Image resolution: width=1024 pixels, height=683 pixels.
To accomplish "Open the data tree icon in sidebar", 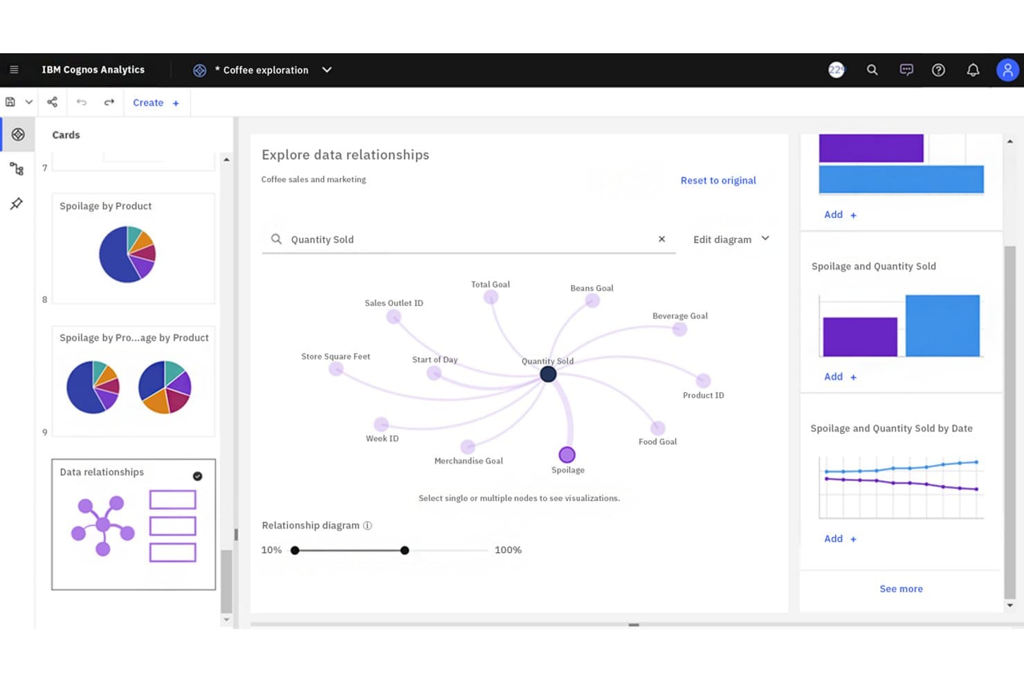I will 17,169.
